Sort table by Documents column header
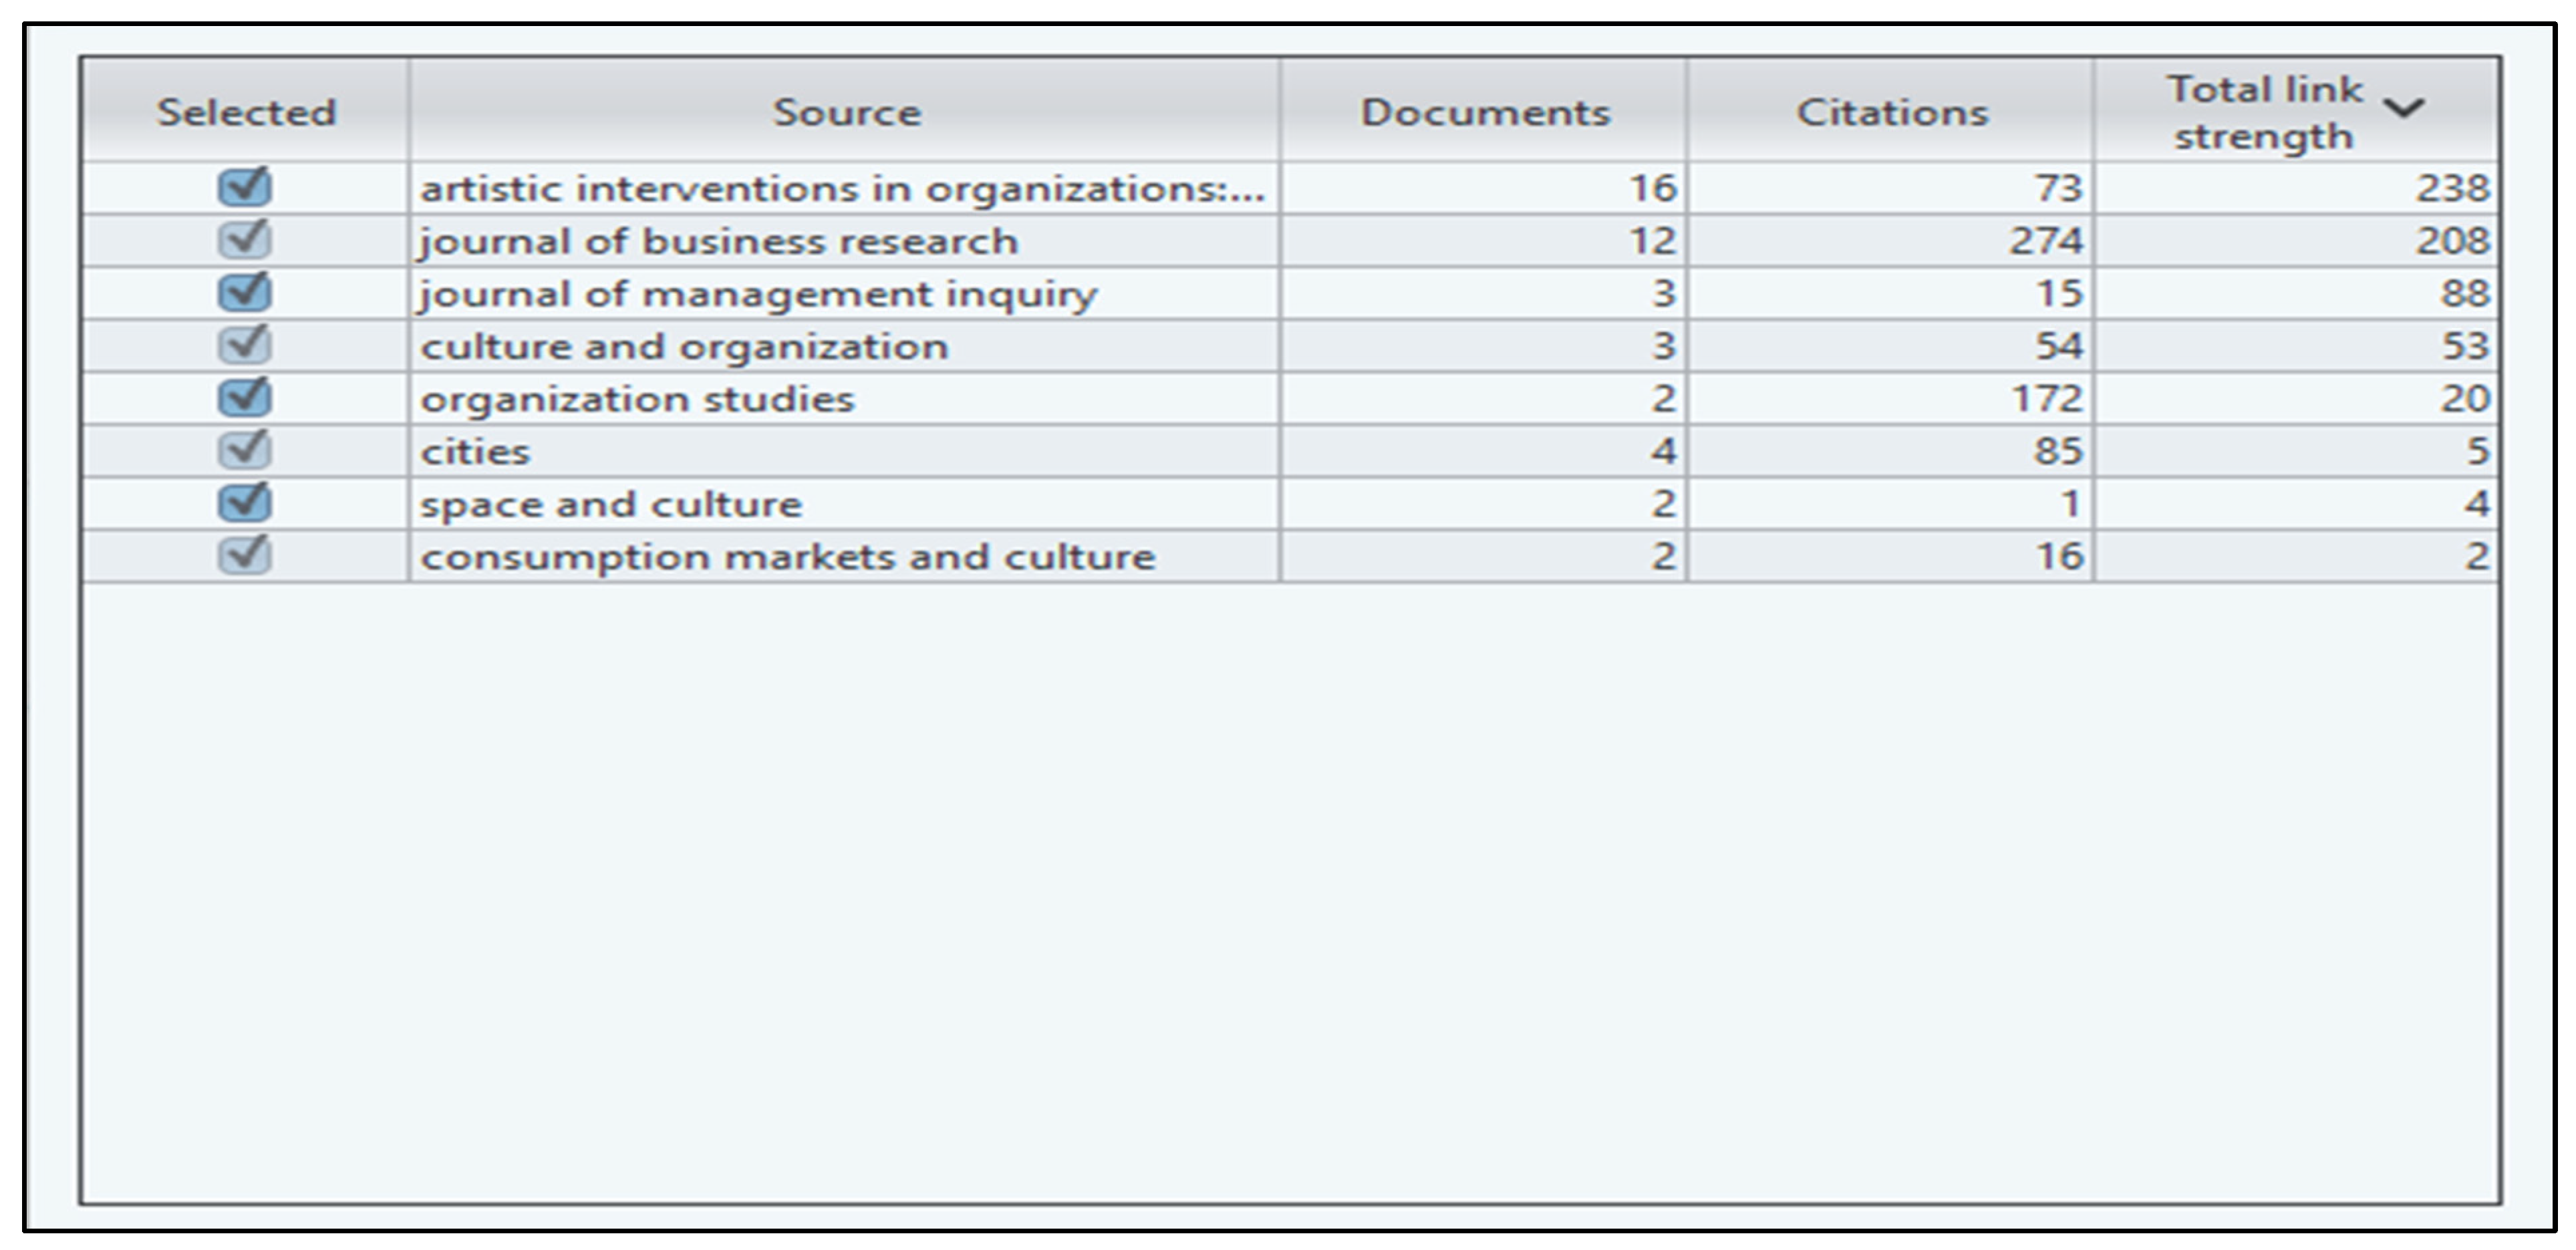 coord(1484,112)
